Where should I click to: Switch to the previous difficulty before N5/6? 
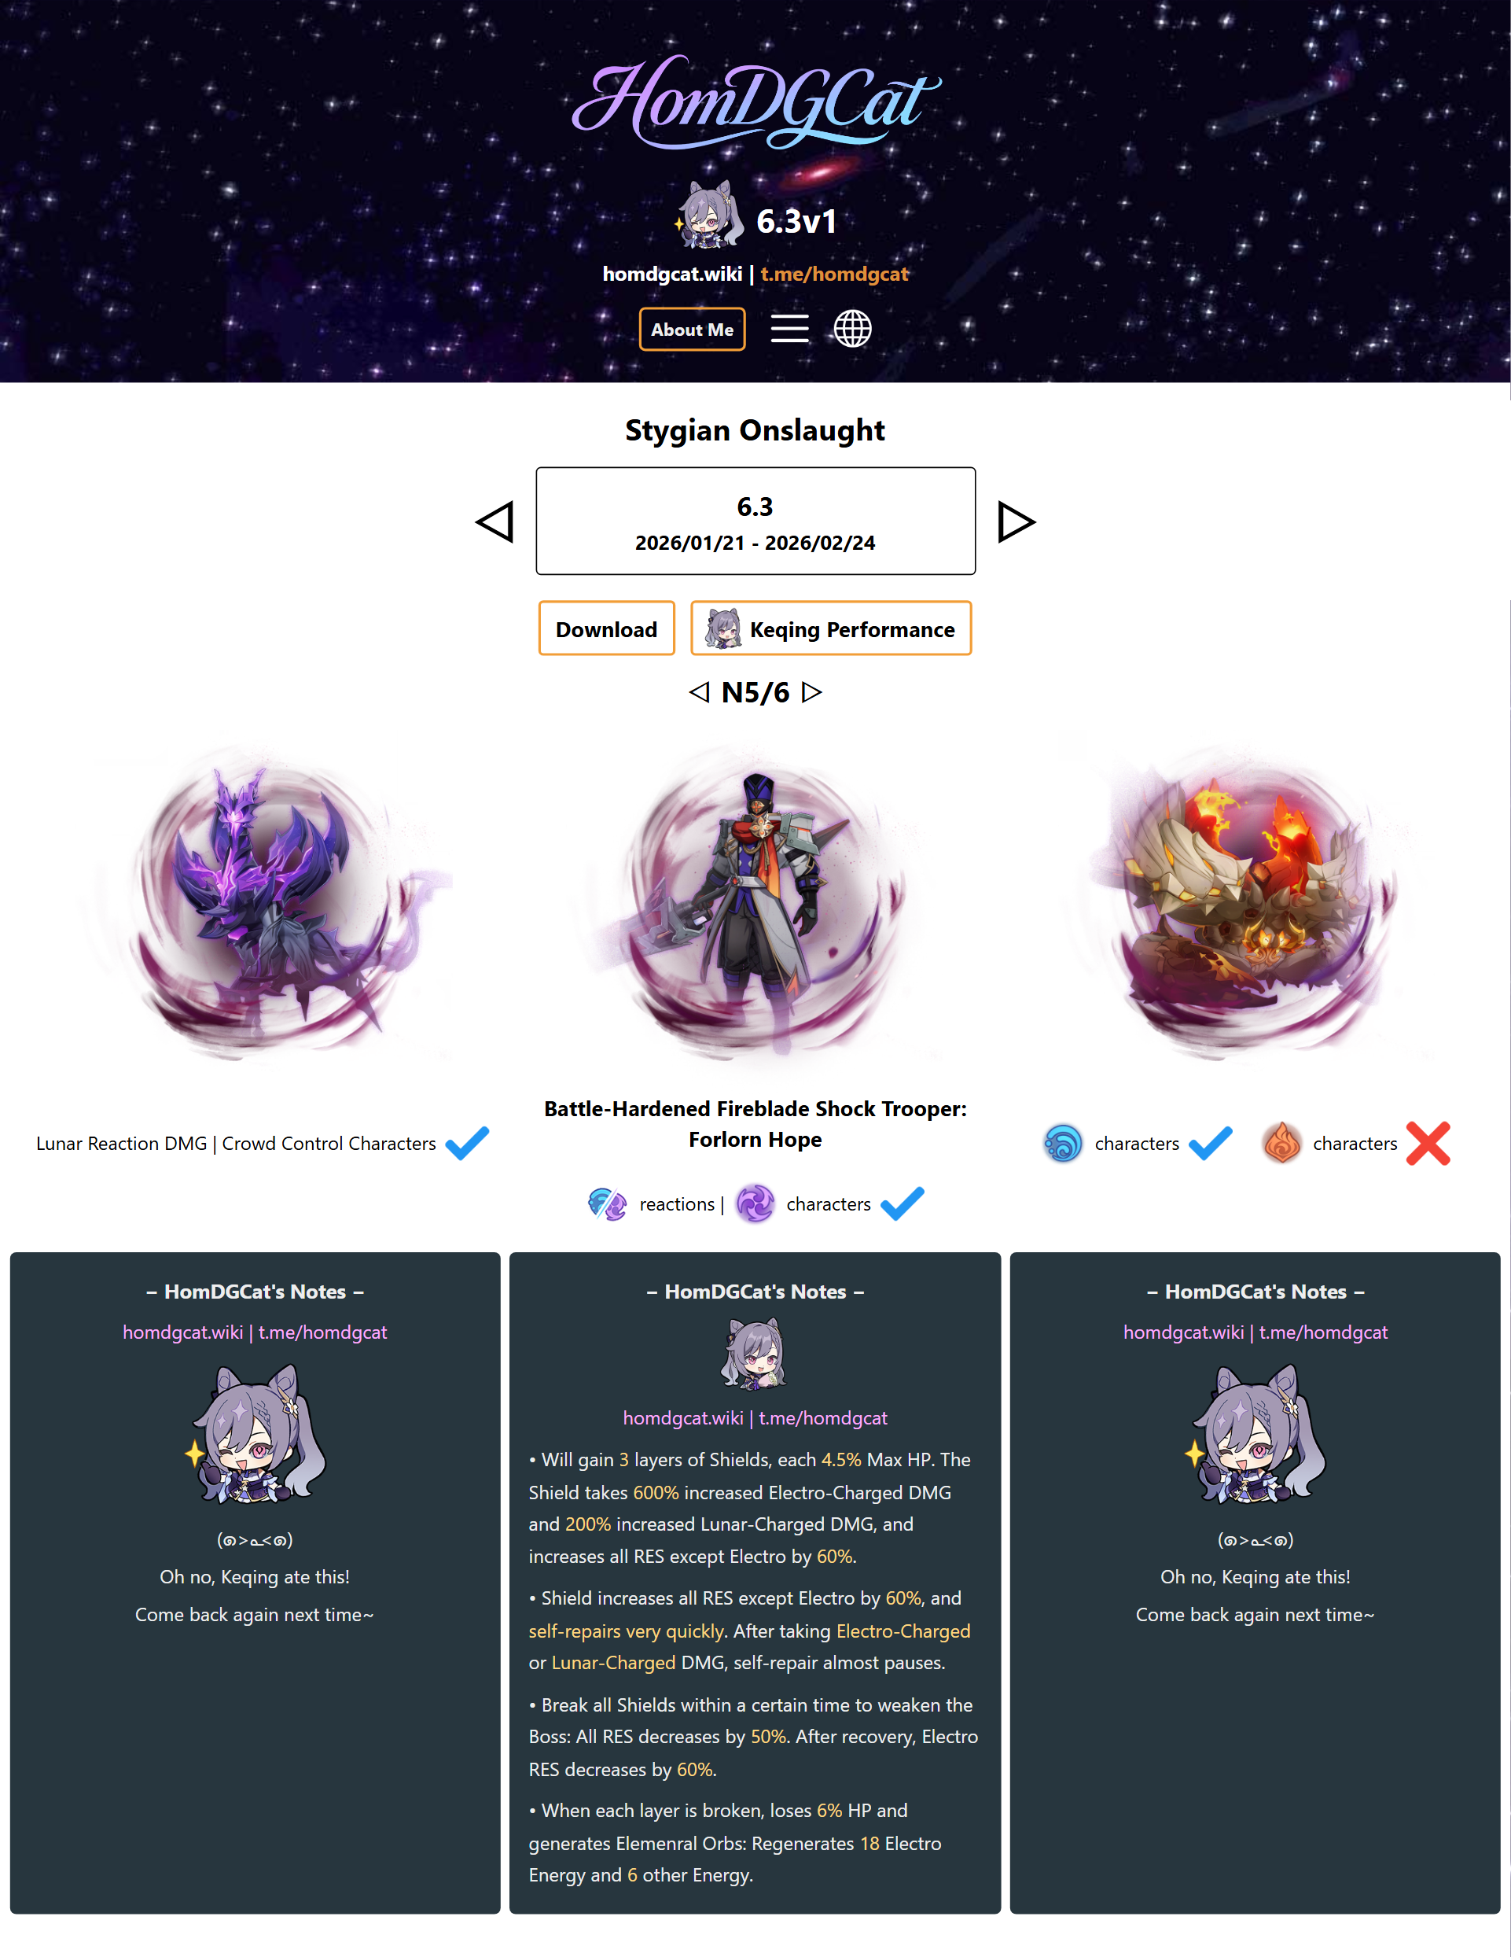click(x=700, y=691)
